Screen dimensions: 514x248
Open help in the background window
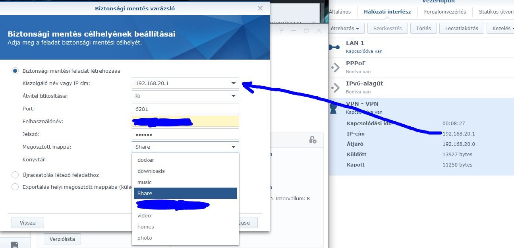pyautogui.click(x=281, y=31)
